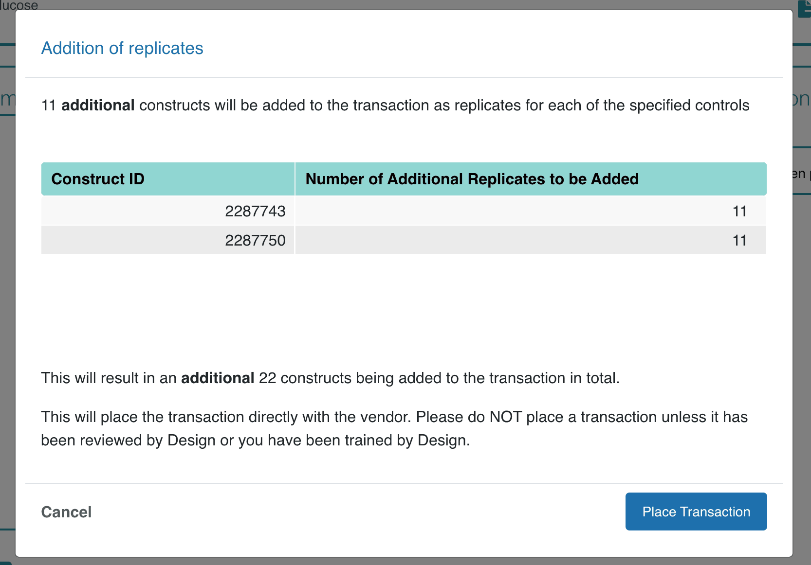Click the word NOT in the vendor warning
The height and width of the screenshot is (565, 811).
pyautogui.click(x=505, y=417)
